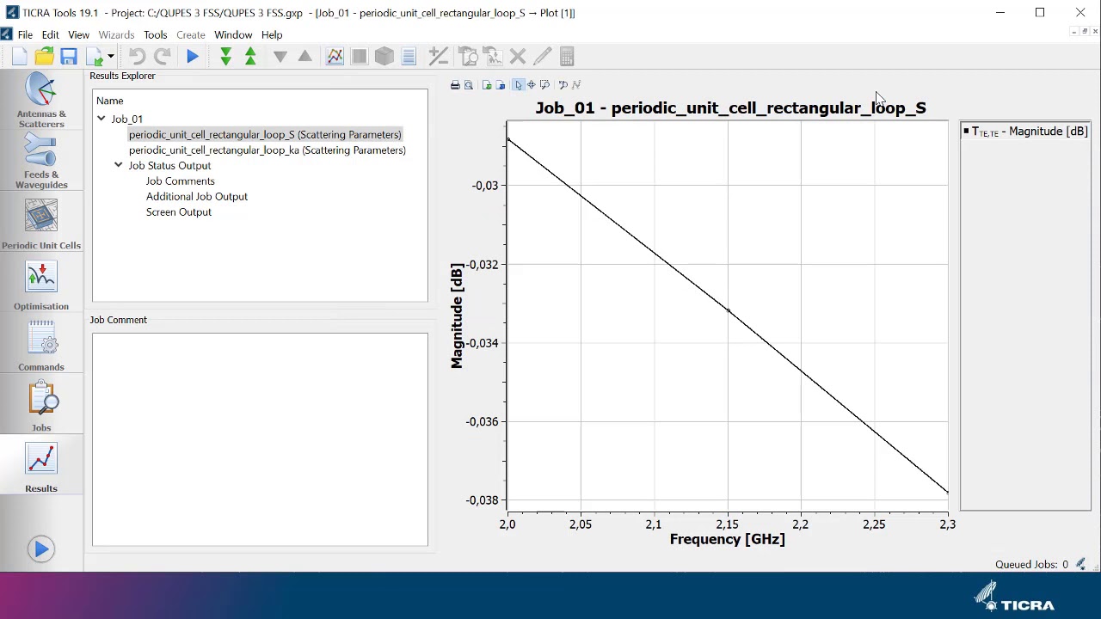Open the Help menu
1101x619 pixels.
[272, 35]
